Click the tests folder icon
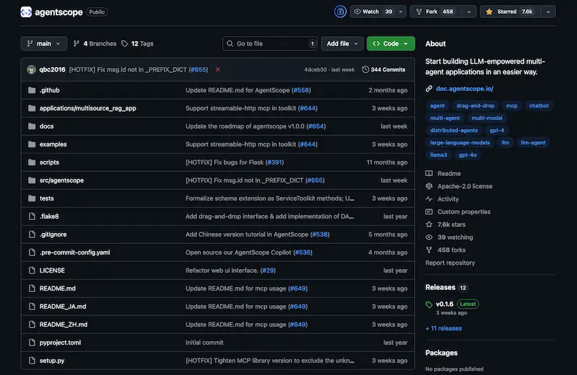Image resolution: width=577 pixels, height=375 pixels. click(x=32, y=198)
